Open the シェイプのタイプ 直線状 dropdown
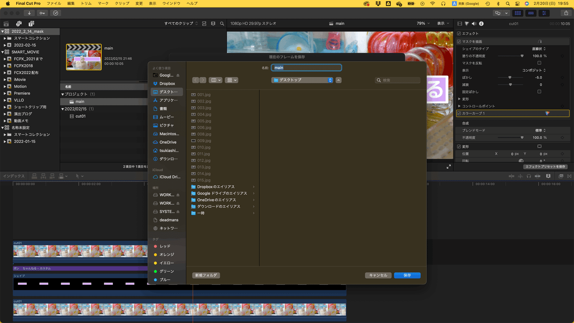This screenshot has width=574, height=323. tap(539, 49)
